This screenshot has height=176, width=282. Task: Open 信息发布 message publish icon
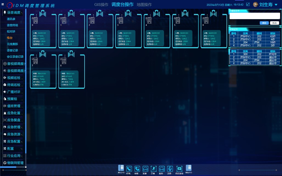(179, 169)
